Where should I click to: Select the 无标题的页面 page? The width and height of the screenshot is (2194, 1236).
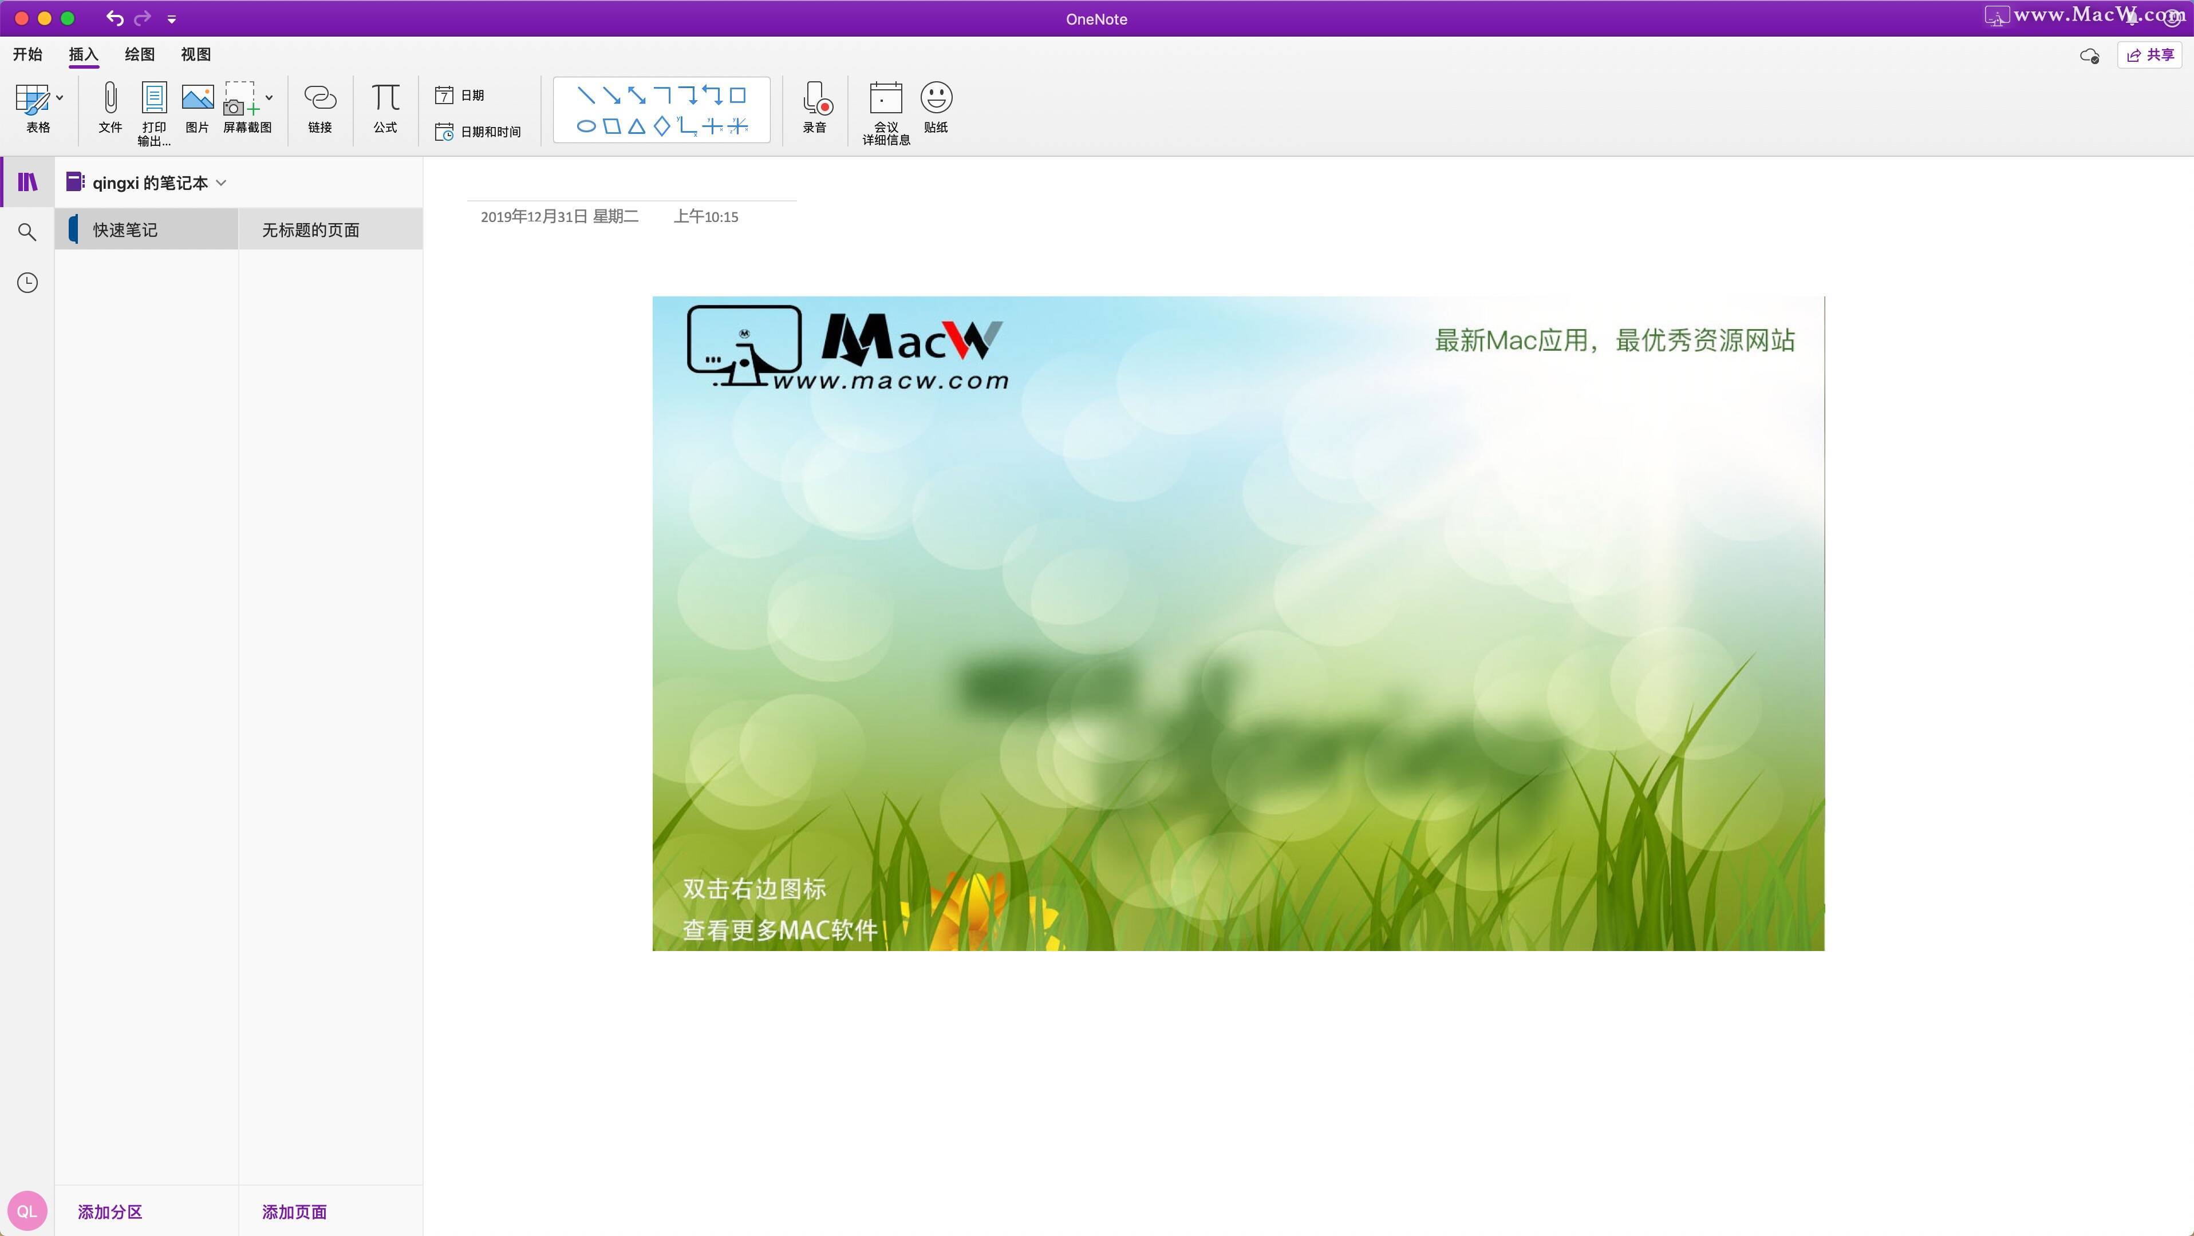pos(330,230)
